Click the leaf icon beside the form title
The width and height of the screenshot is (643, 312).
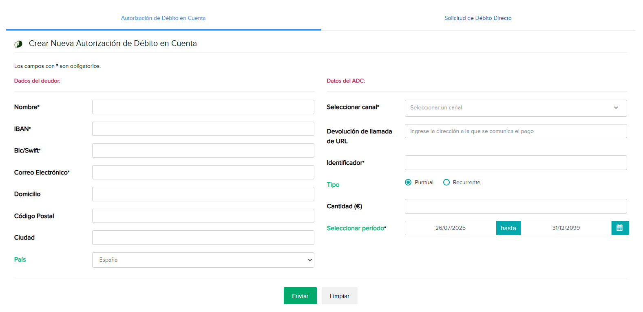pyautogui.click(x=18, y=44)
